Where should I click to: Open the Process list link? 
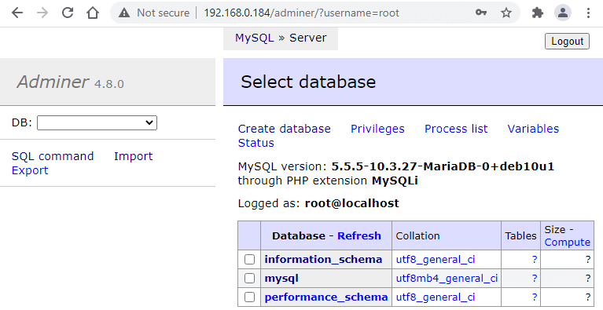point(456,129)
